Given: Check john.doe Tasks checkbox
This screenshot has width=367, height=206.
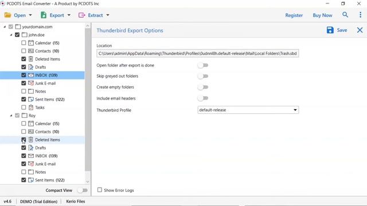Looking at the screenshot, I should pyautogui.click(x=24, y=108).
